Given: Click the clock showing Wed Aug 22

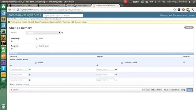Looking at the screenshot, I should (177, 2).
